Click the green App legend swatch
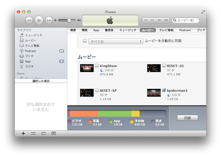This screenshot has width=221, height=157. click(x=111, y=122)
